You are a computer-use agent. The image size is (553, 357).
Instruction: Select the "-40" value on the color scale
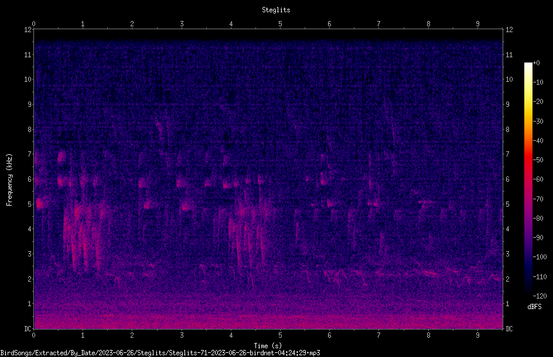[538, 141]
